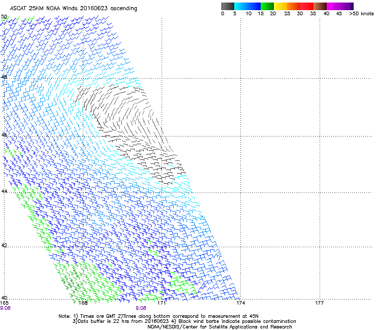Click the latitude label 40

tap(4, 298)
